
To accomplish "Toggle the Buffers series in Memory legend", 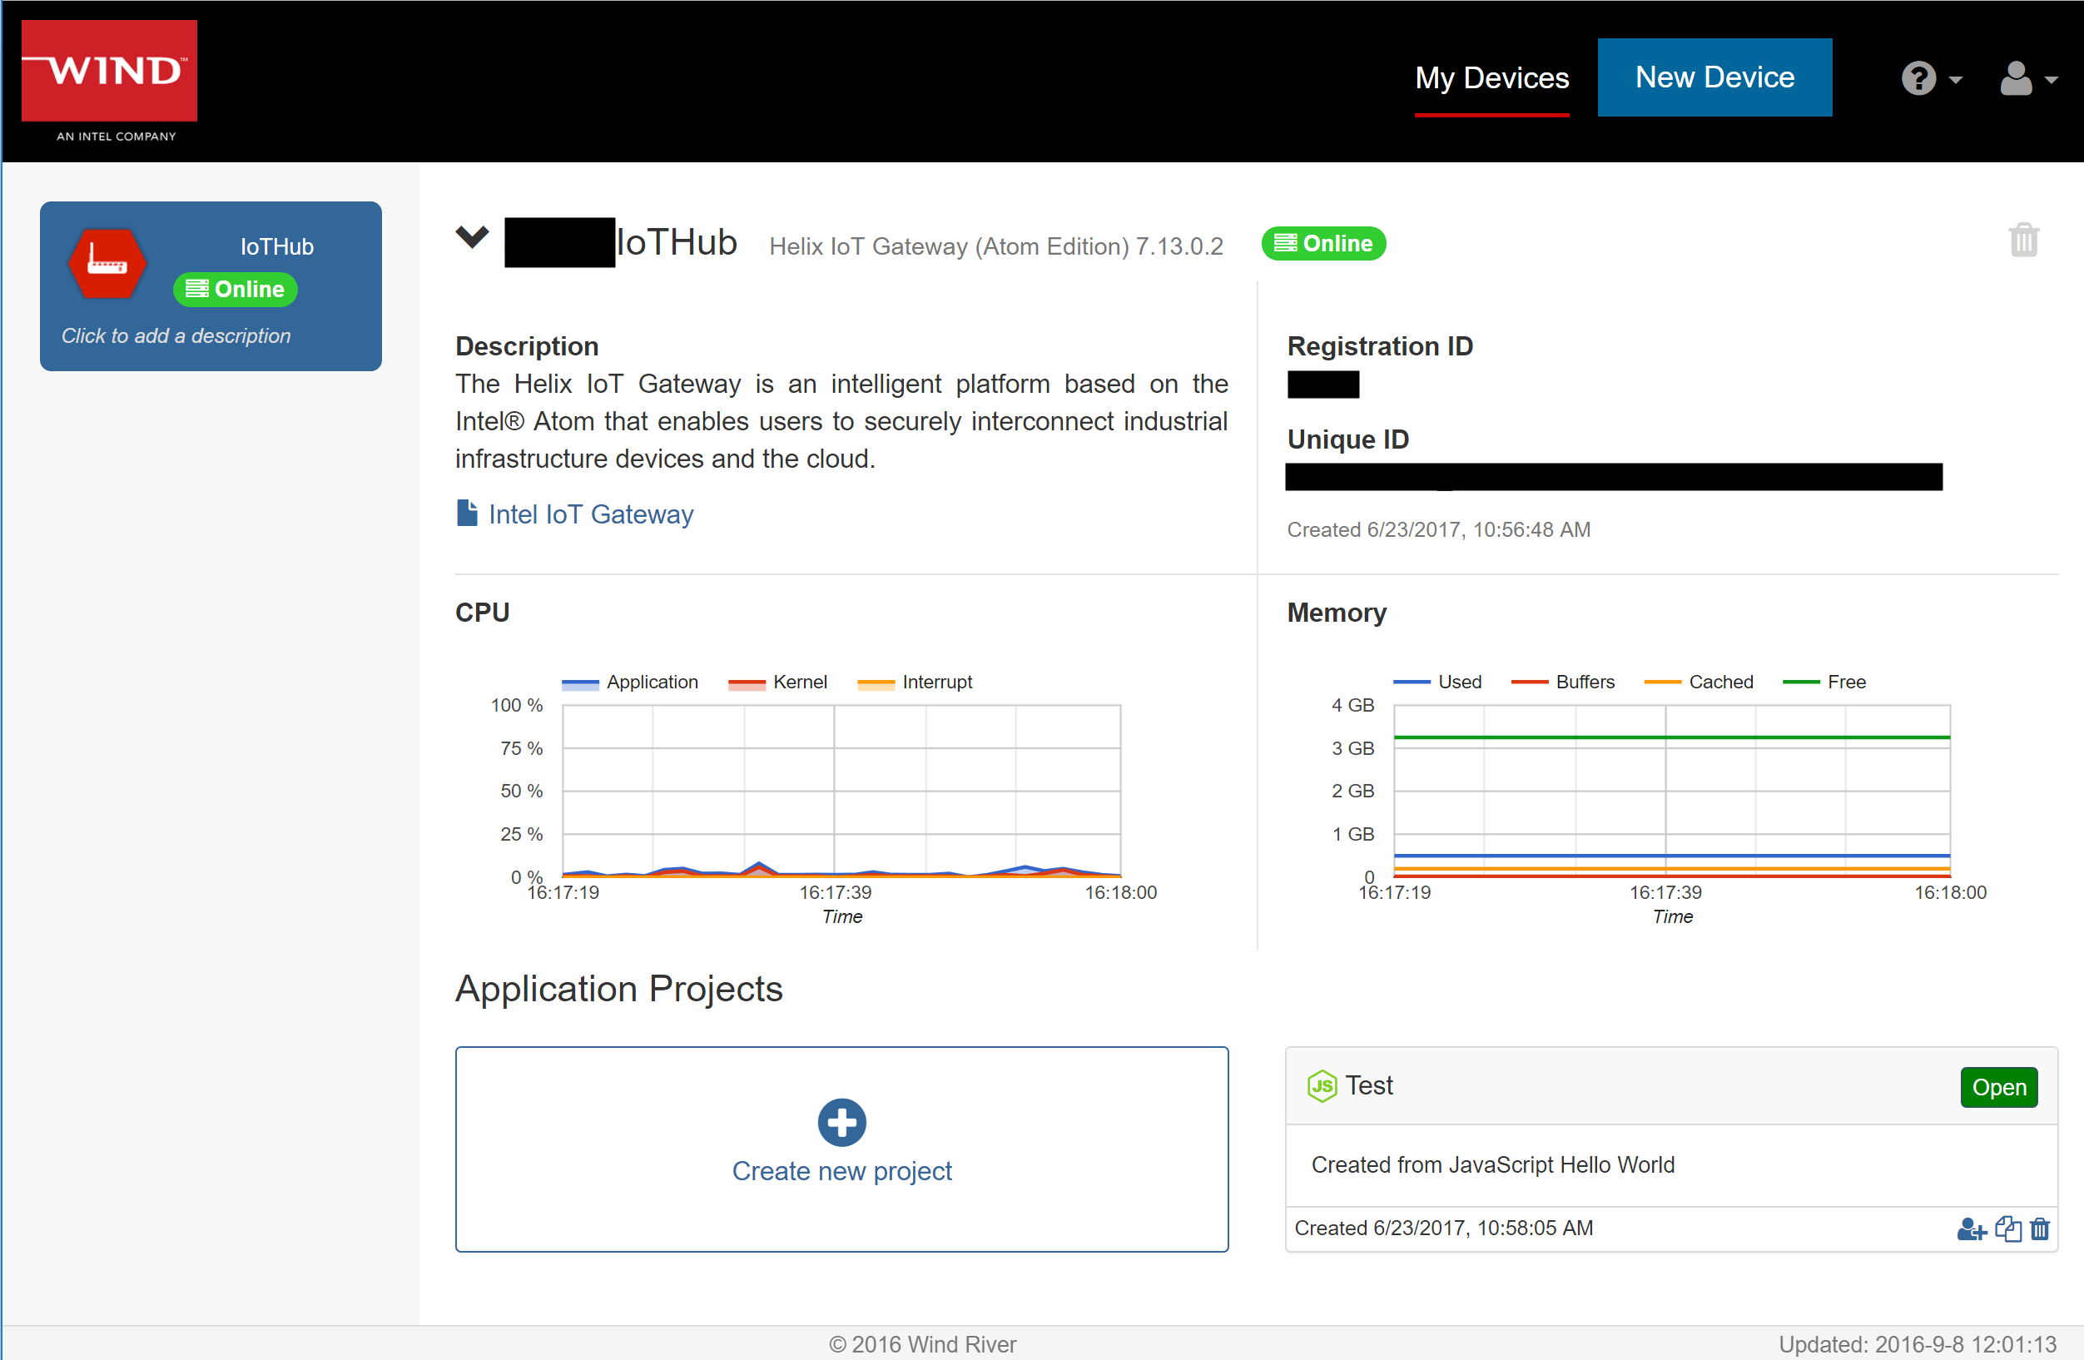I will [1562, 682].
